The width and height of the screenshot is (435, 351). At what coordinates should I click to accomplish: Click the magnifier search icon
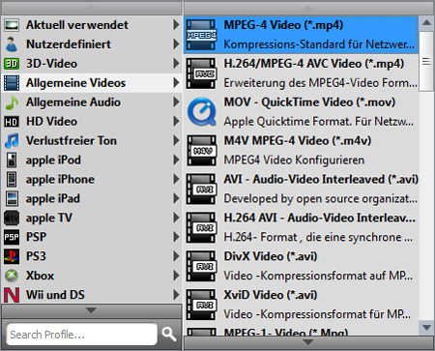click(169, 335)
